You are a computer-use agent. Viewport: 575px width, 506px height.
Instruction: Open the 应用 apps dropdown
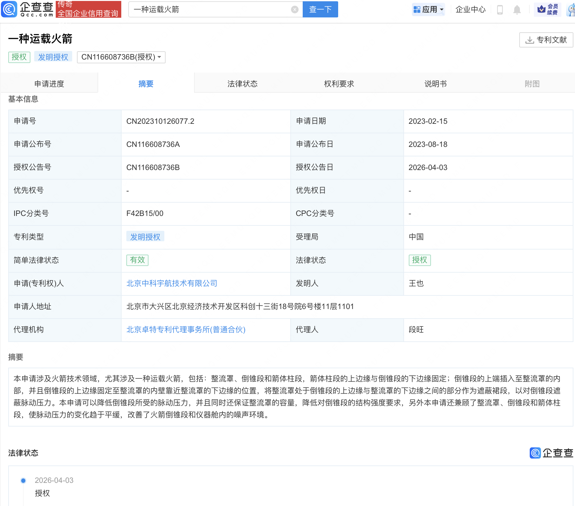point(428,9)
